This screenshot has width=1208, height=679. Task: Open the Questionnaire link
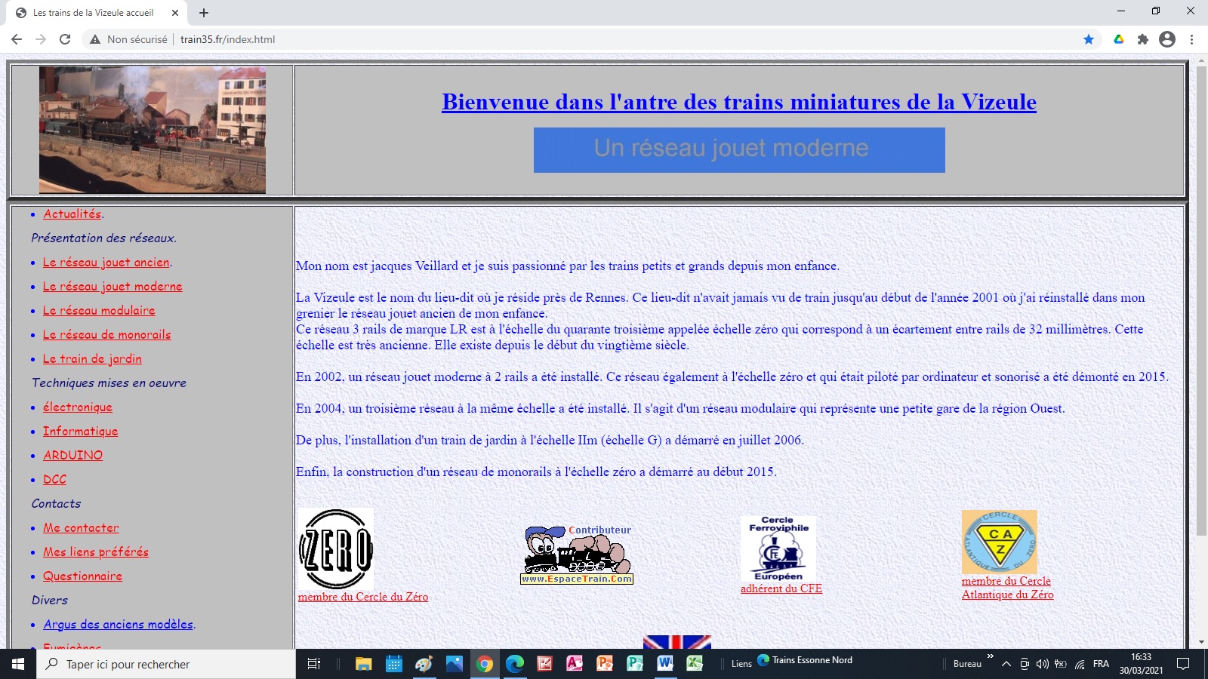coord(82,576)
